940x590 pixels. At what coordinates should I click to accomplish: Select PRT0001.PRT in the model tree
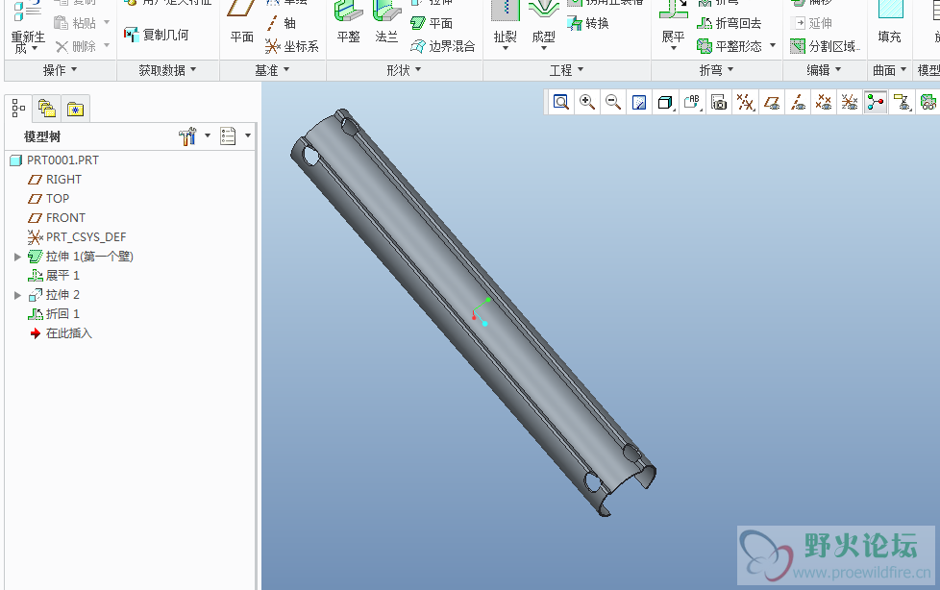click(x=62, y=160)
